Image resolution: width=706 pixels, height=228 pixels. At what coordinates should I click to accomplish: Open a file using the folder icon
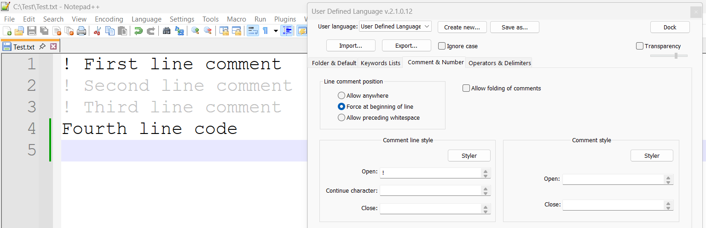[x=19, y=31]
